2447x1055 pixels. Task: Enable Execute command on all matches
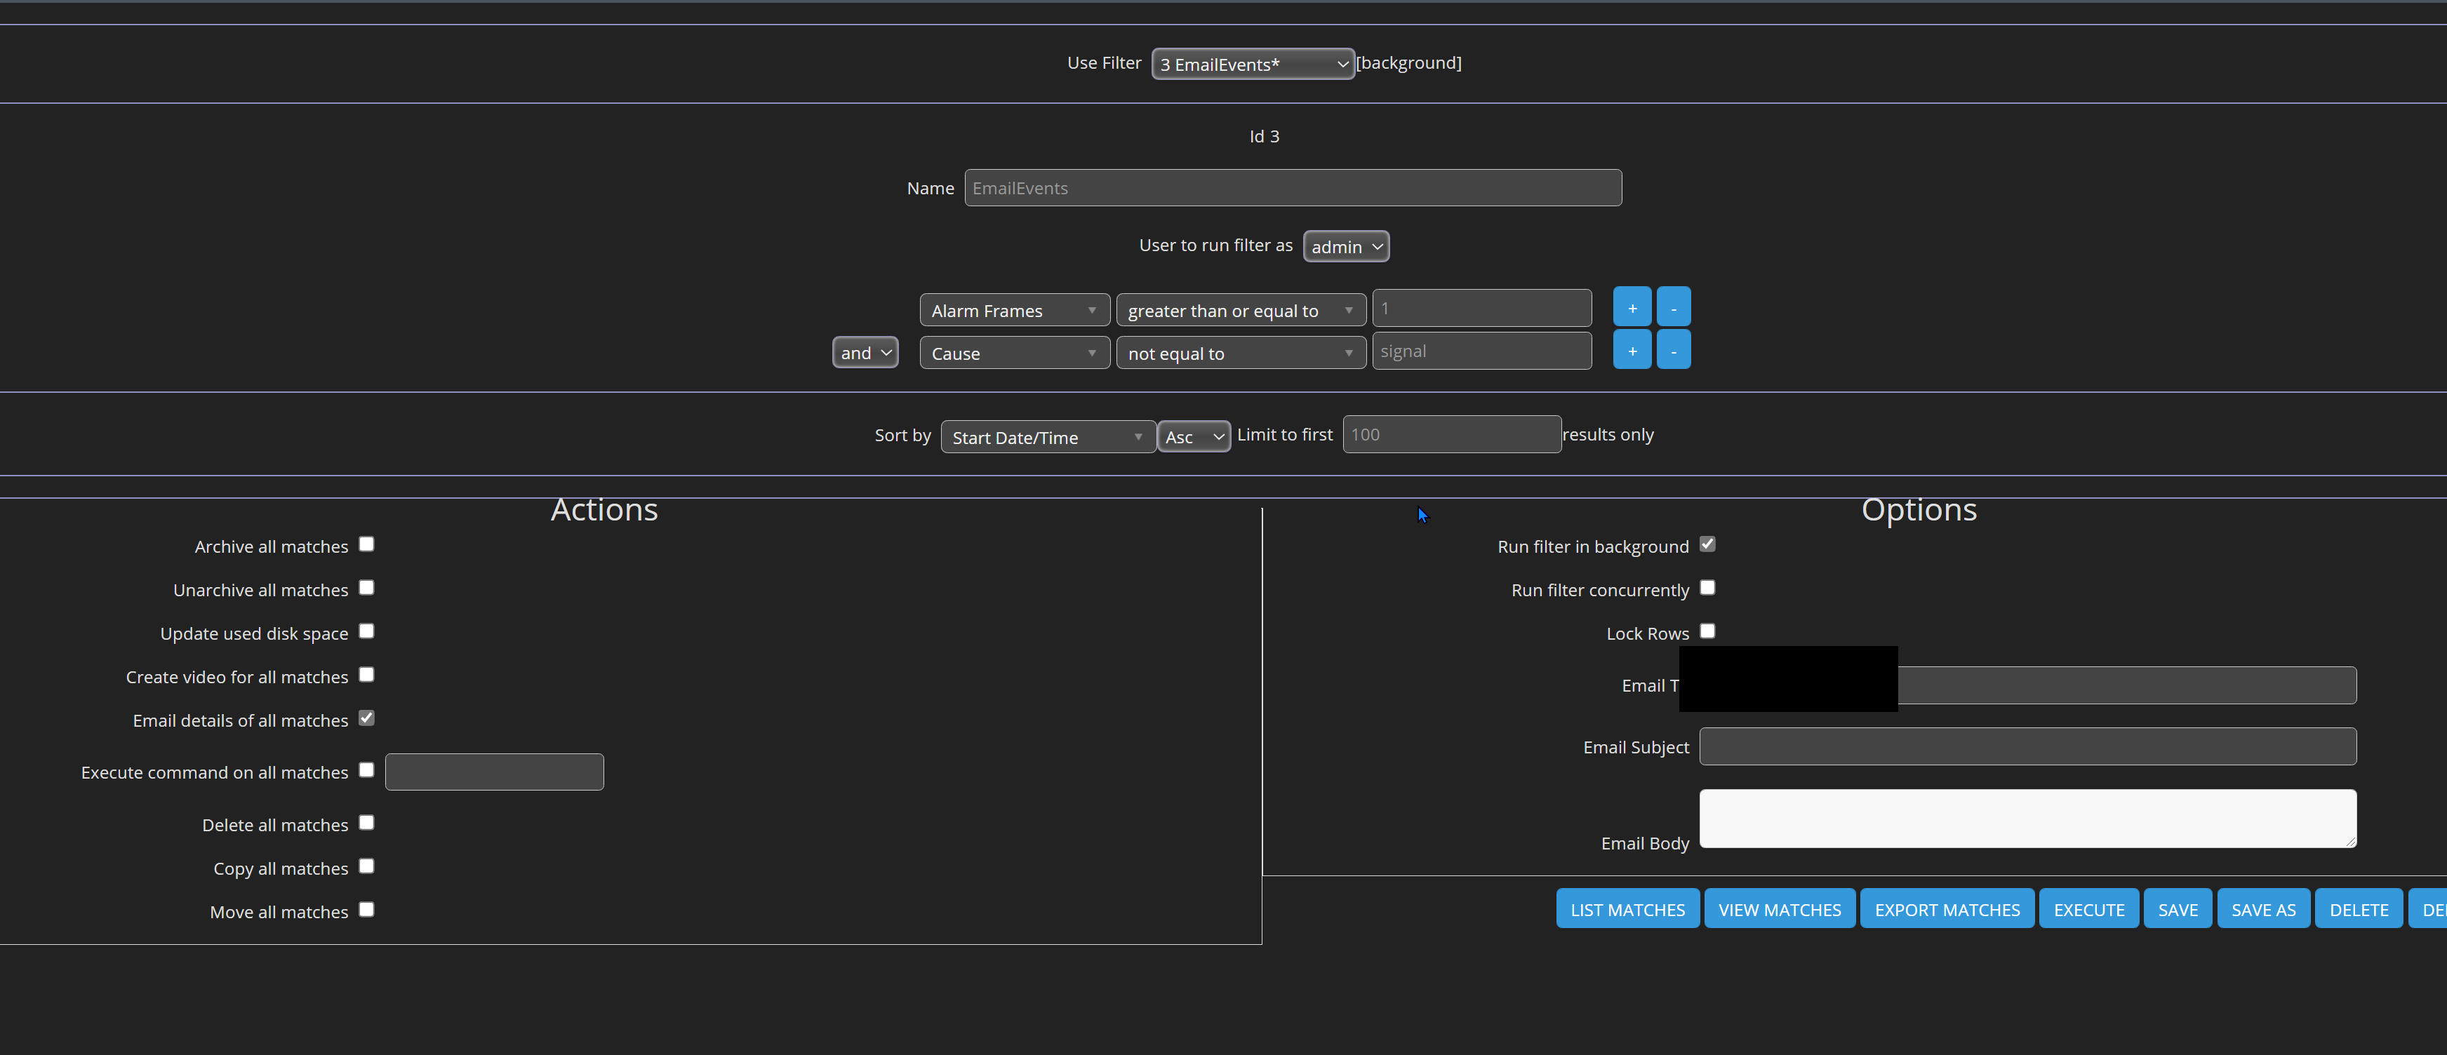coord(367,770)
